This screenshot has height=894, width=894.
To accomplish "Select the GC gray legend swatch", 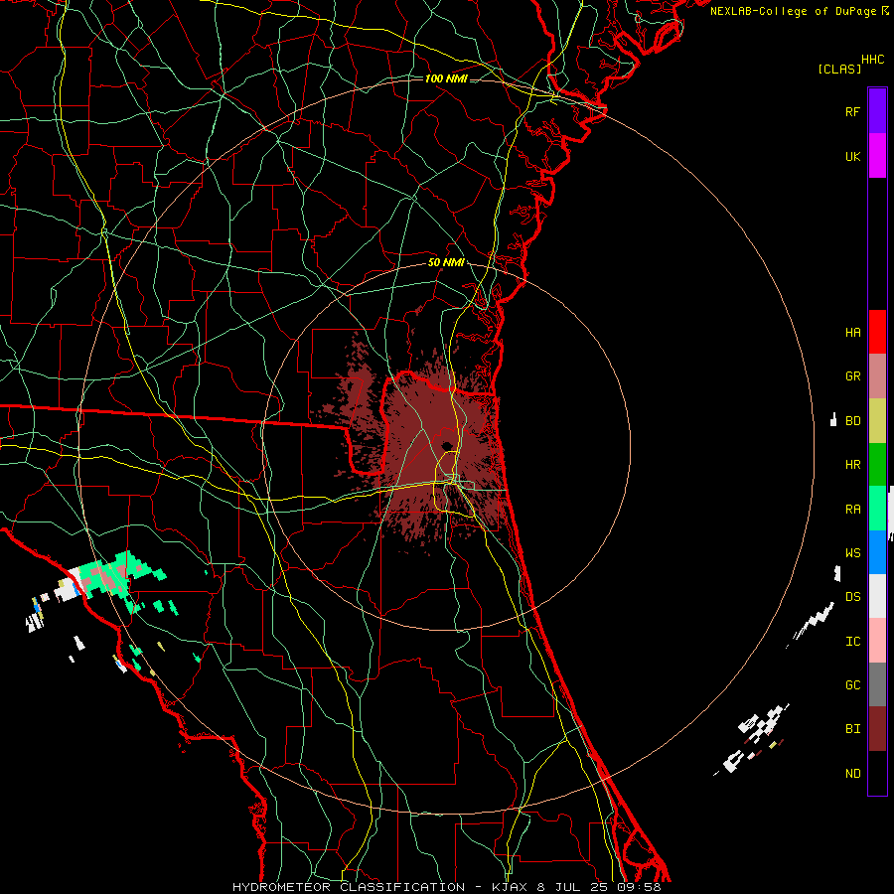I will (x=877, y=684).
